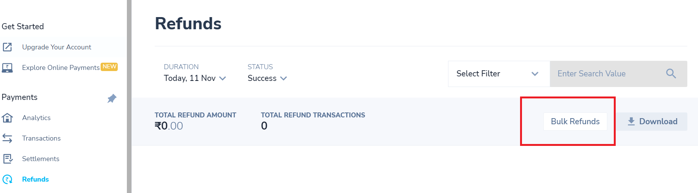The height and width of the screenshot is (193, 698).
Task: Click the Refunds rupee icon
Action: point(7,179)
